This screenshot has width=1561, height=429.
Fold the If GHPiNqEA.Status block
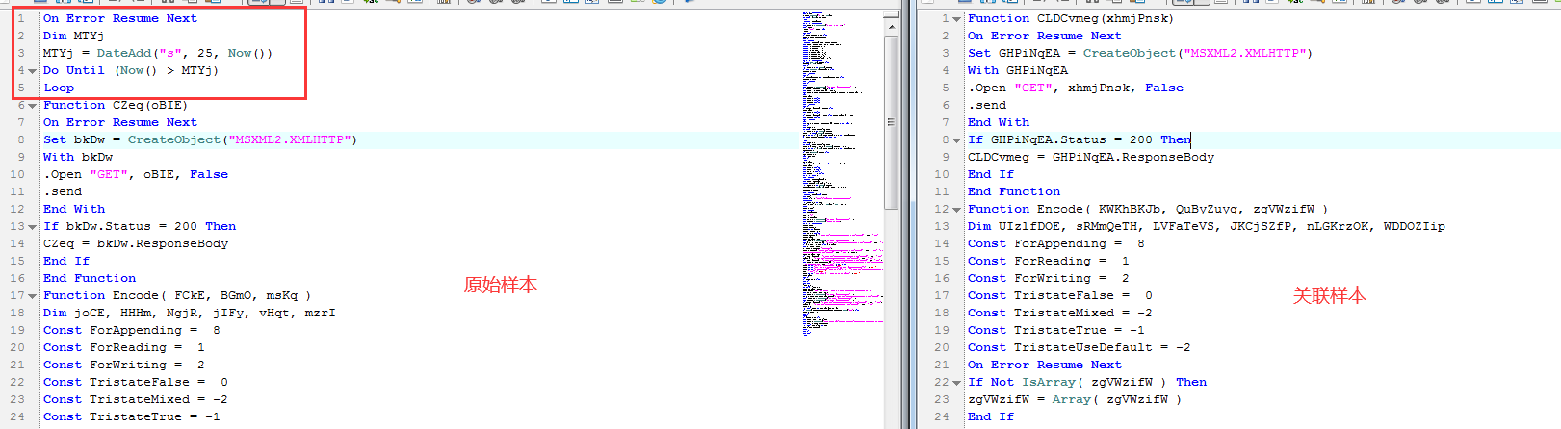tap(956, 140)
